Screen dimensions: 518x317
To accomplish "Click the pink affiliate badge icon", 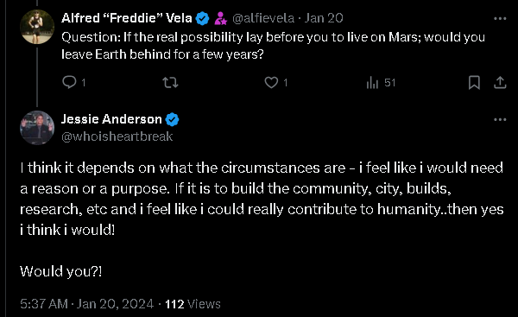I will tap(220, 18).
